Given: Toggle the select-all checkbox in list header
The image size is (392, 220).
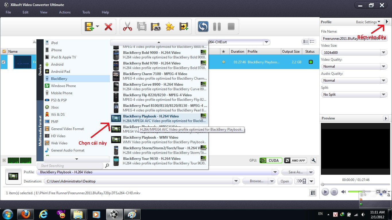Looking at the screenshot, I should pyautogui.click(x=4, y=52).
